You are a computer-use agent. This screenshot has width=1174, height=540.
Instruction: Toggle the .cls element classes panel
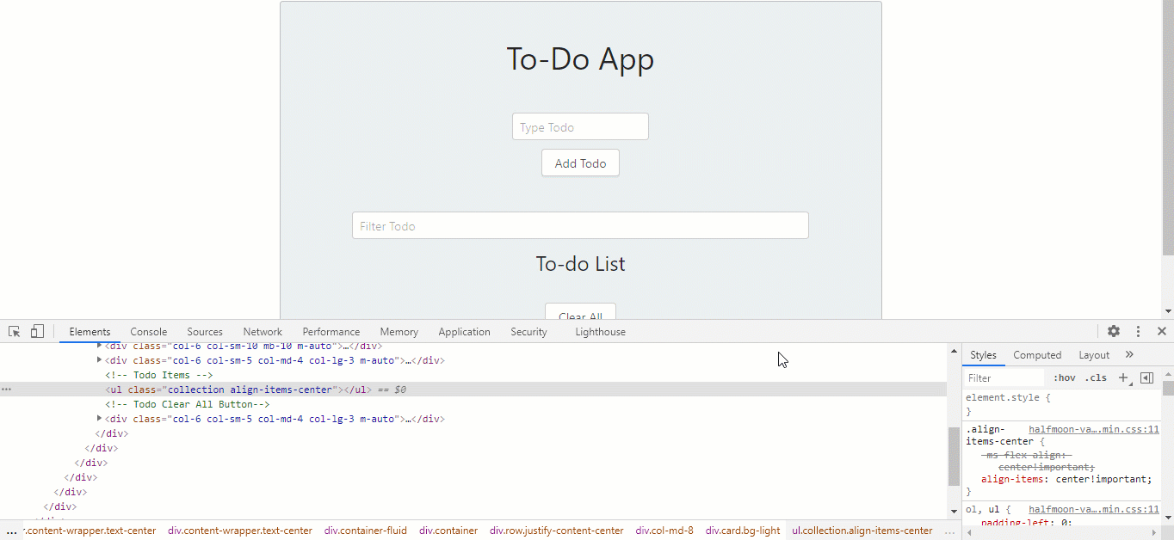pyautogui.click(x=1095, y=378)
